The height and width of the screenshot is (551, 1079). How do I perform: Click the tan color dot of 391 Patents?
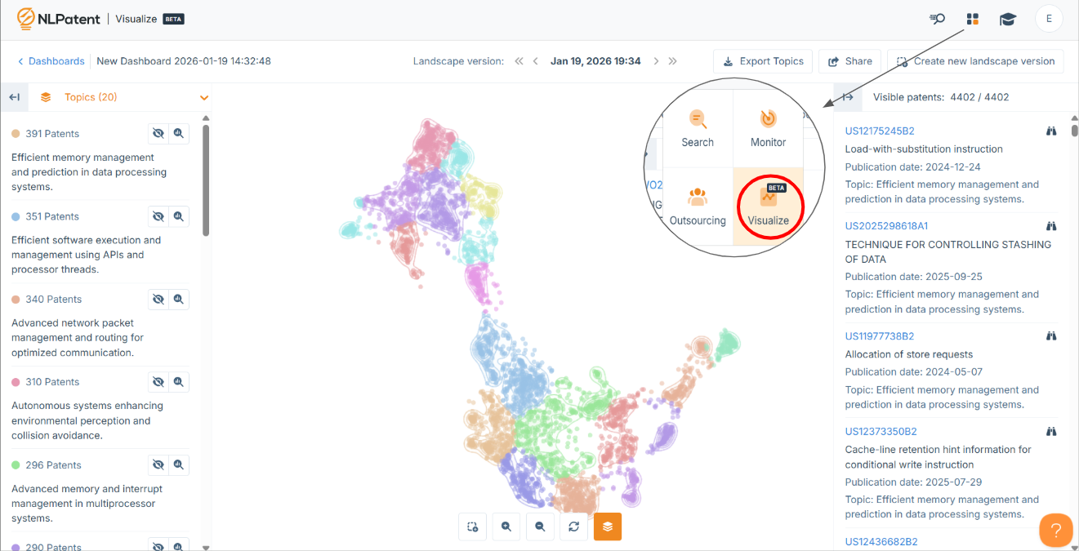point(16,134)
